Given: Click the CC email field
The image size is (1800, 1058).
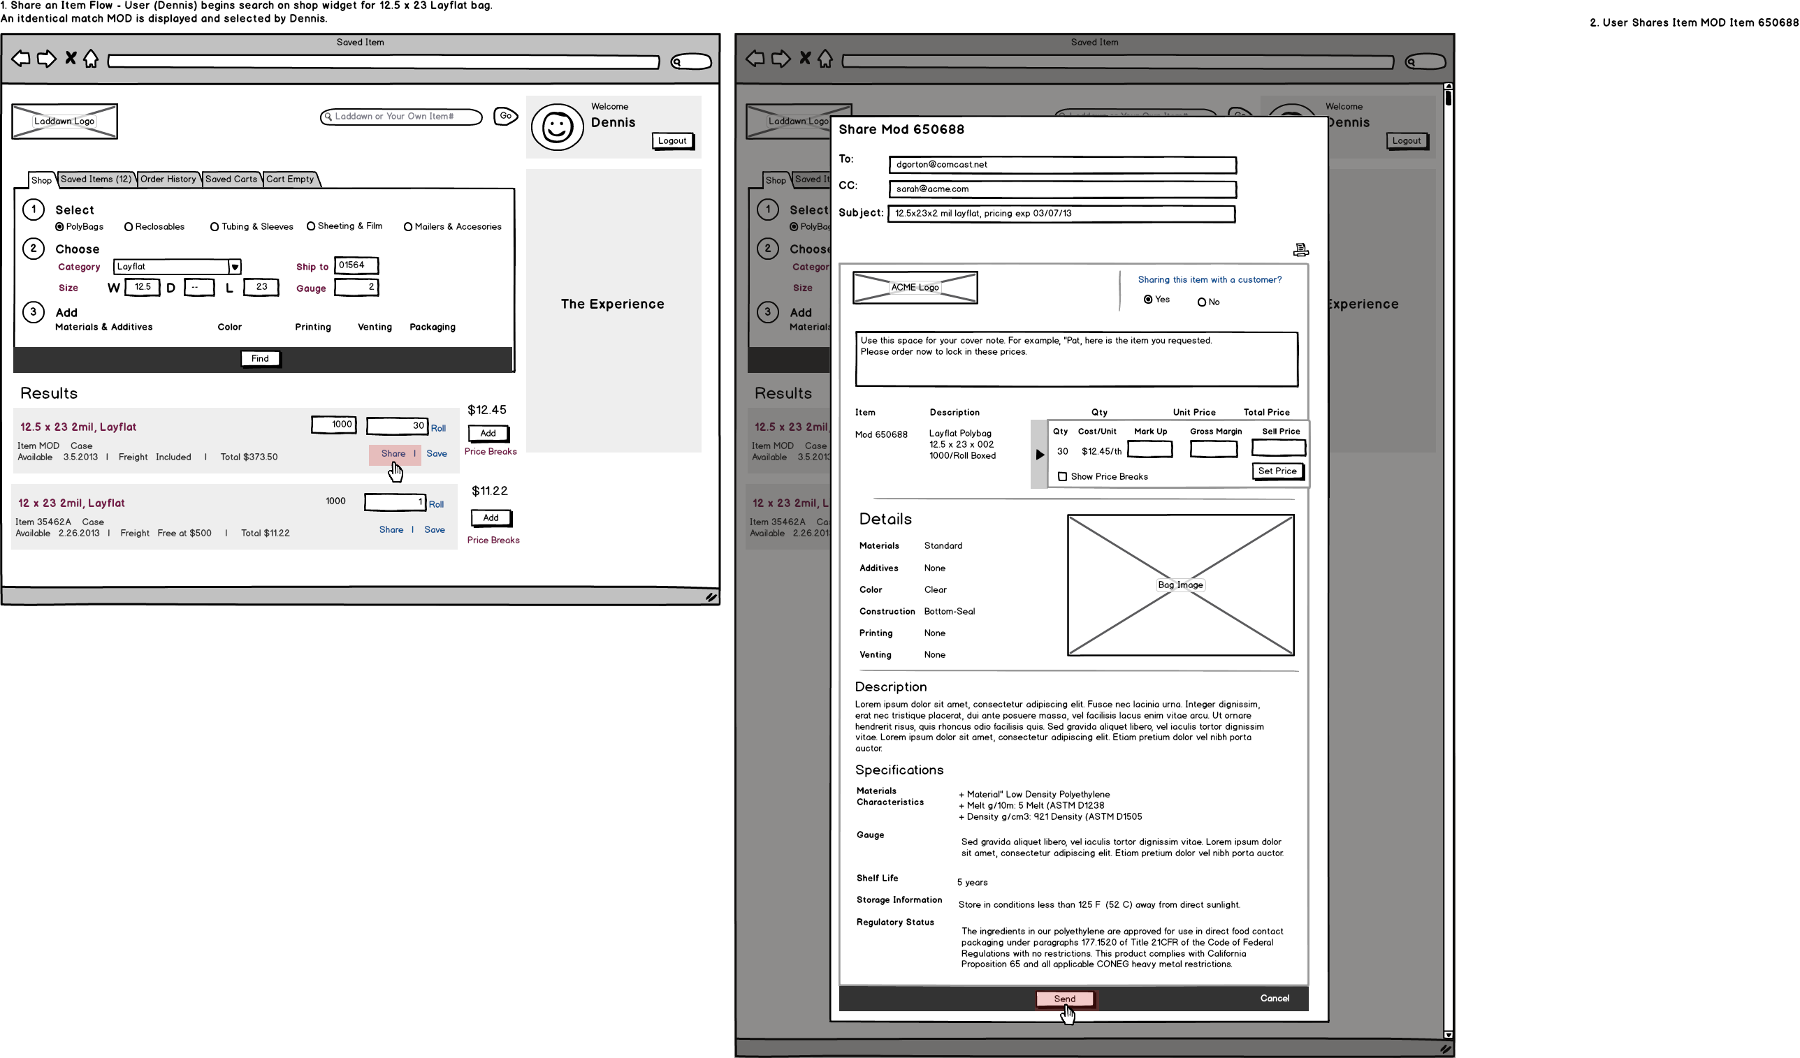Looking at the screenshot, I should point(1062,189).
